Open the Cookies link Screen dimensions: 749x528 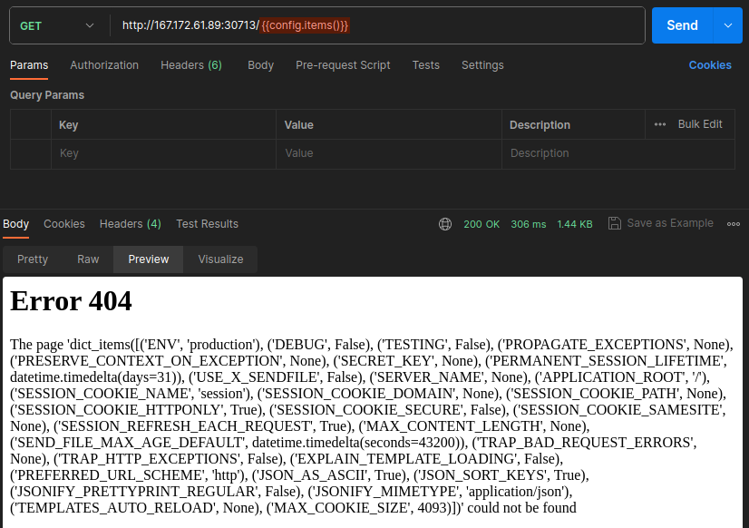(x=709, y=65)
